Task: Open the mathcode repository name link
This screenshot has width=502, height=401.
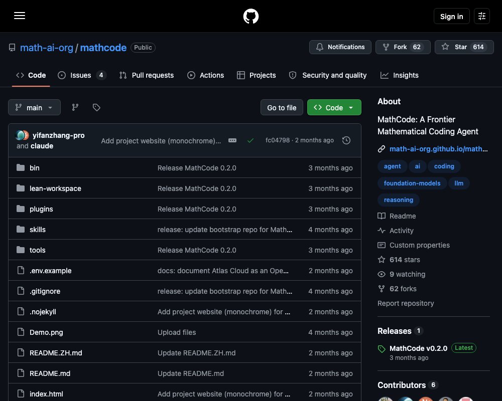Action: (103, 48)
